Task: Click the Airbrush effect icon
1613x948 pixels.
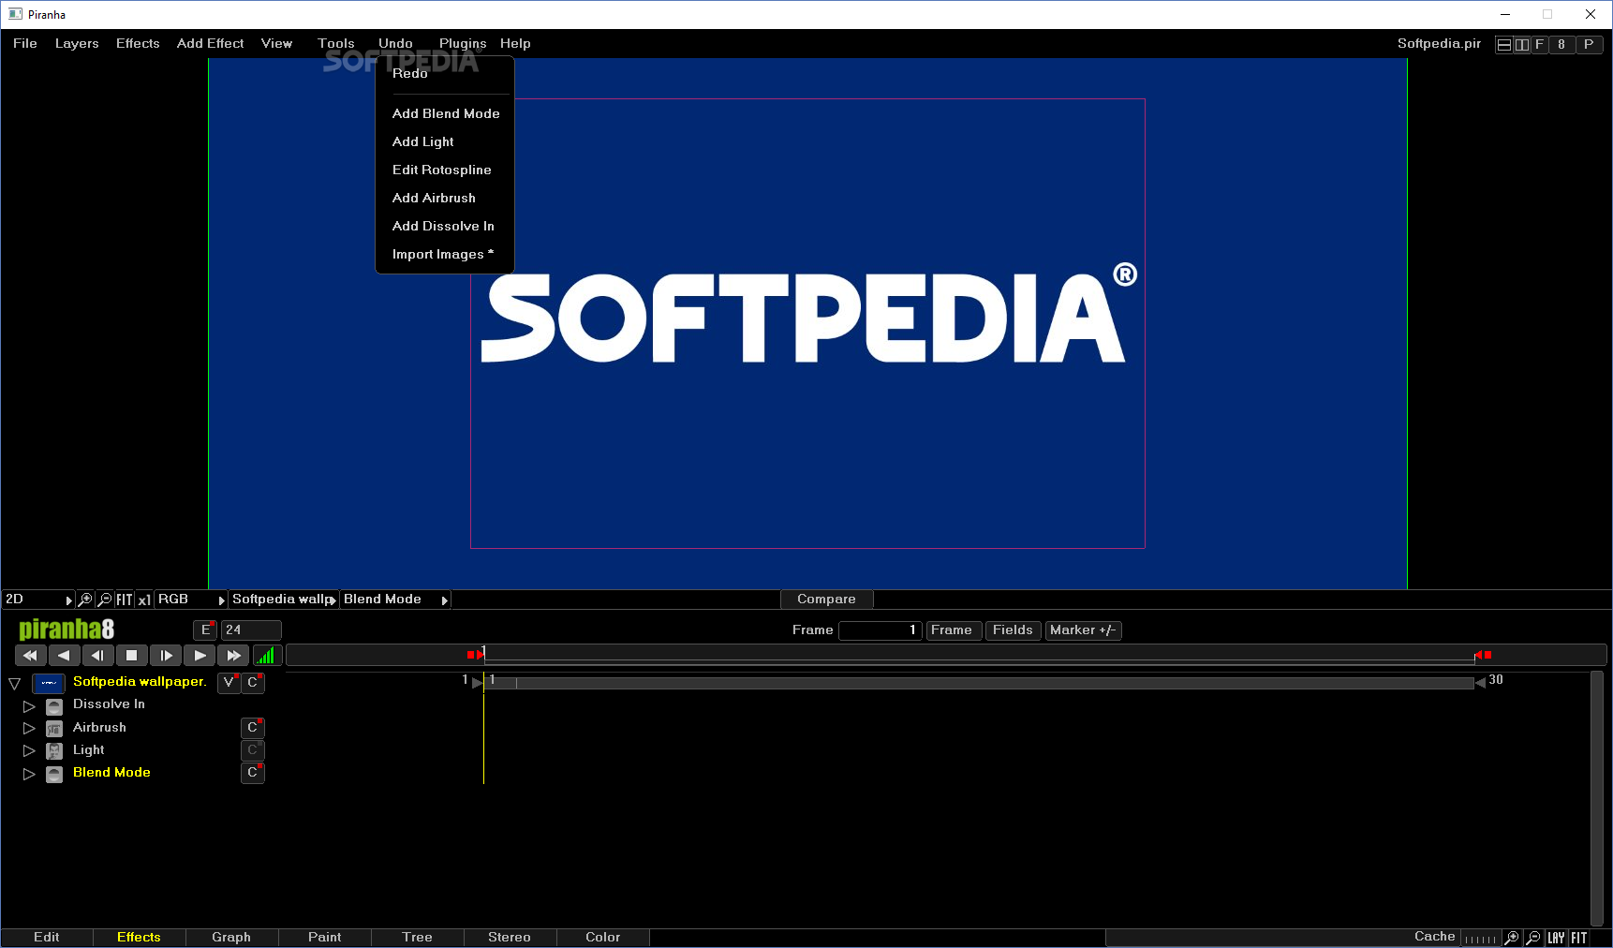Action: pos(54,729)
